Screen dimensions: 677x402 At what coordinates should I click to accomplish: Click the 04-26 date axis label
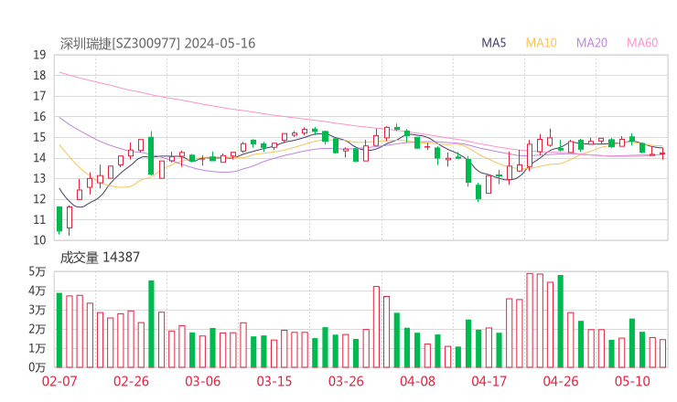[561, 381]
